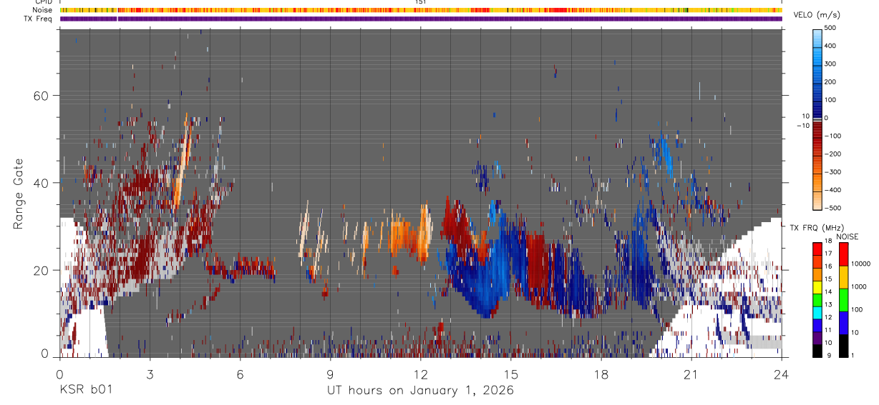879x405 pixels.
Task: Click the '15' hour tick on the time axis
Action: 511,374
